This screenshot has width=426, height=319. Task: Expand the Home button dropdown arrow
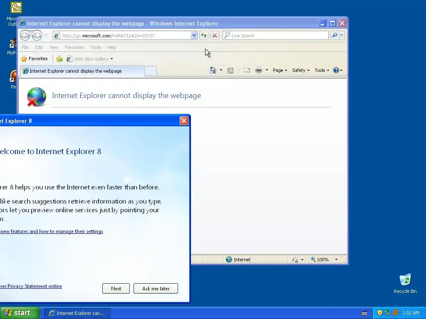(221, 70)
